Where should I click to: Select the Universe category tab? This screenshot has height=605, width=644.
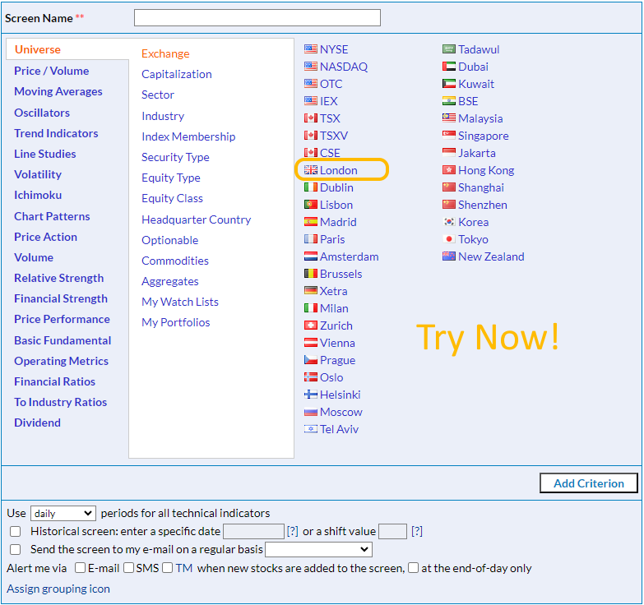(38, 49)
